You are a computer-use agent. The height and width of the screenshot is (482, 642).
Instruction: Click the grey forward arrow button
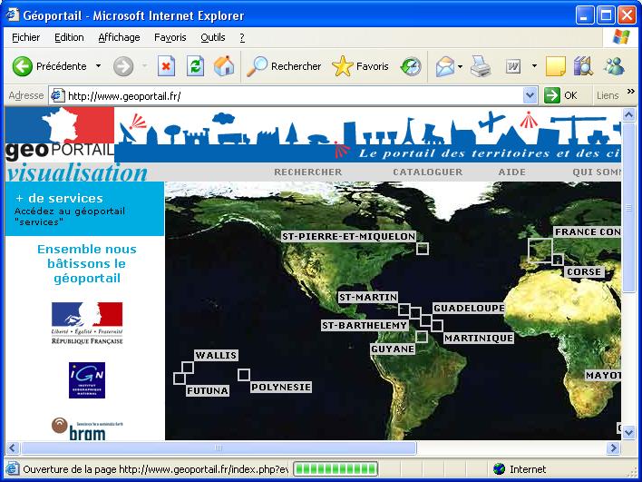tap(123, 66)
